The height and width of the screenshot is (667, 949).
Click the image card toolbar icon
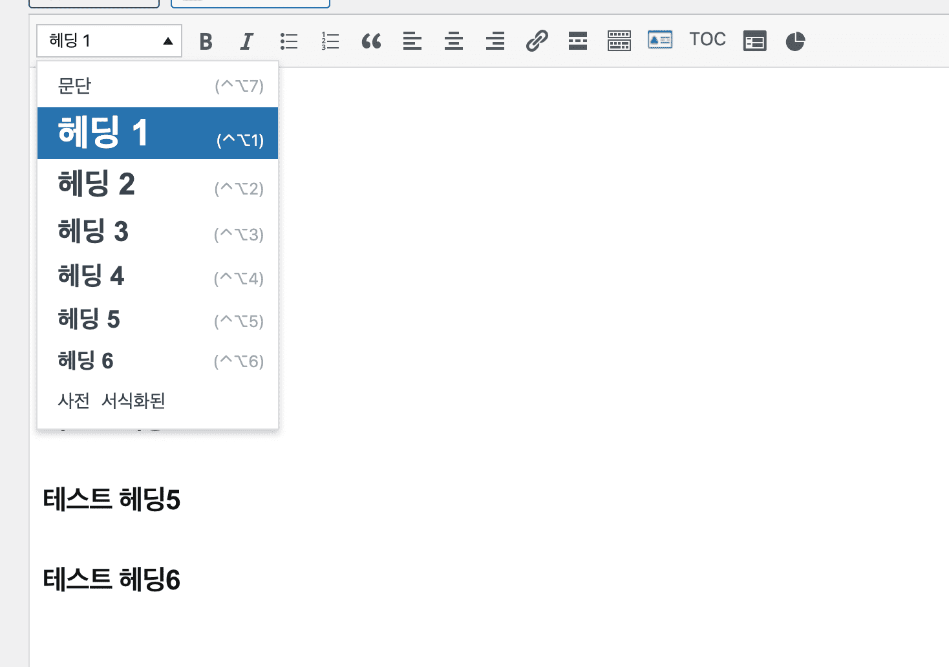660,40
